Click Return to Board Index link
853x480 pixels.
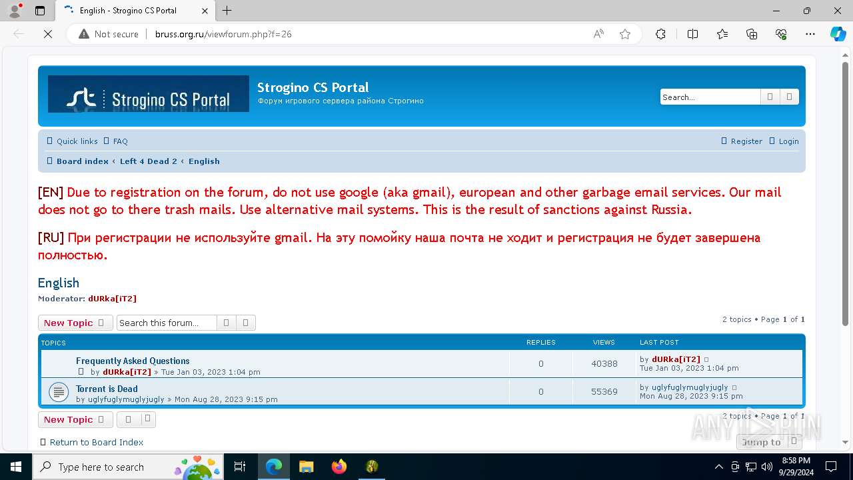point(97,442)
